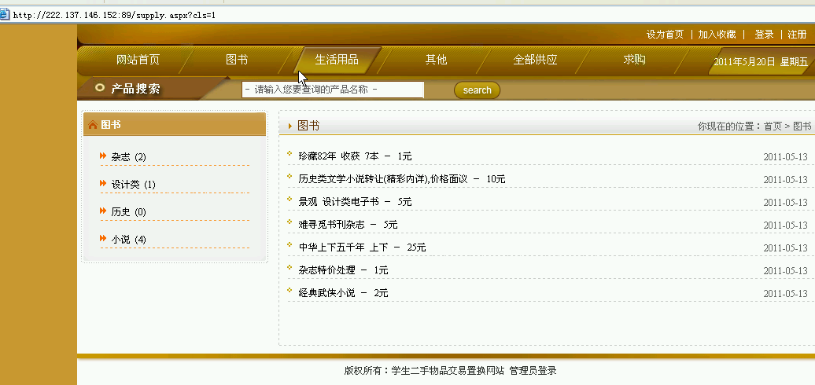Click the search button
The image size is (815, 385).
click(x=478, y=90)
